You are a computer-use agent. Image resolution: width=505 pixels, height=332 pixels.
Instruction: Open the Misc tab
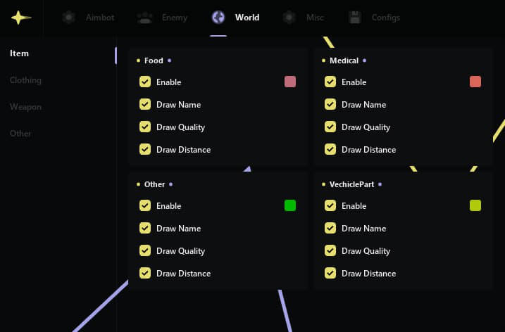pos(315,18)
